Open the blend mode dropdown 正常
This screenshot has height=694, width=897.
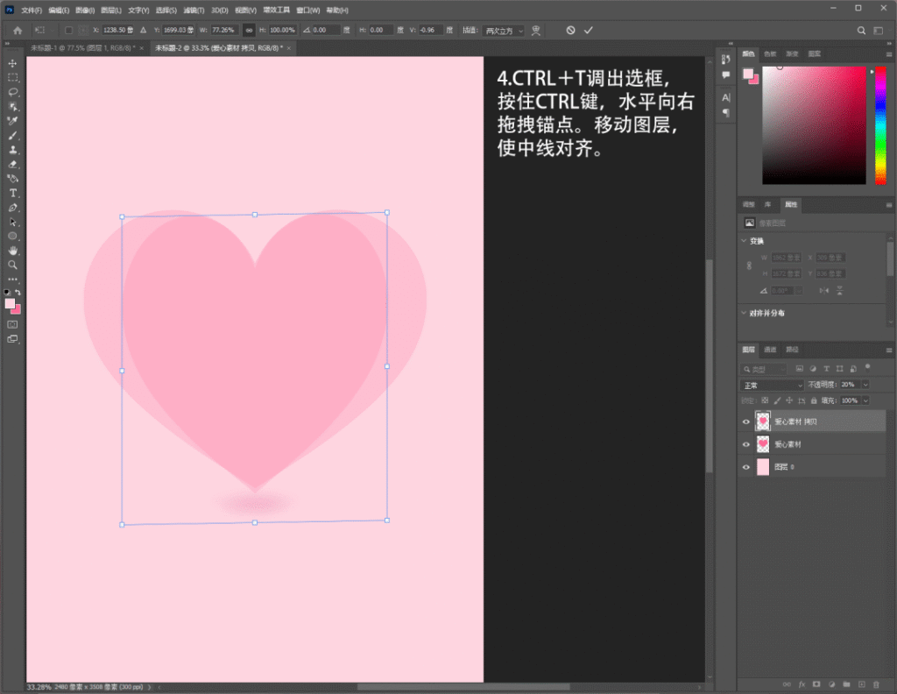[x=772, y=385]
